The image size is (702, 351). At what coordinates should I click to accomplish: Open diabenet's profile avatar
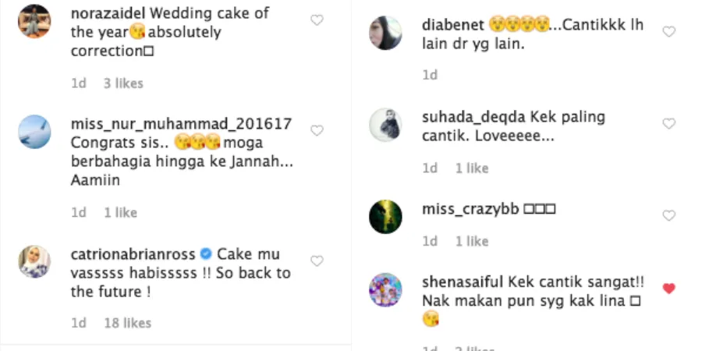coord(385,34)
